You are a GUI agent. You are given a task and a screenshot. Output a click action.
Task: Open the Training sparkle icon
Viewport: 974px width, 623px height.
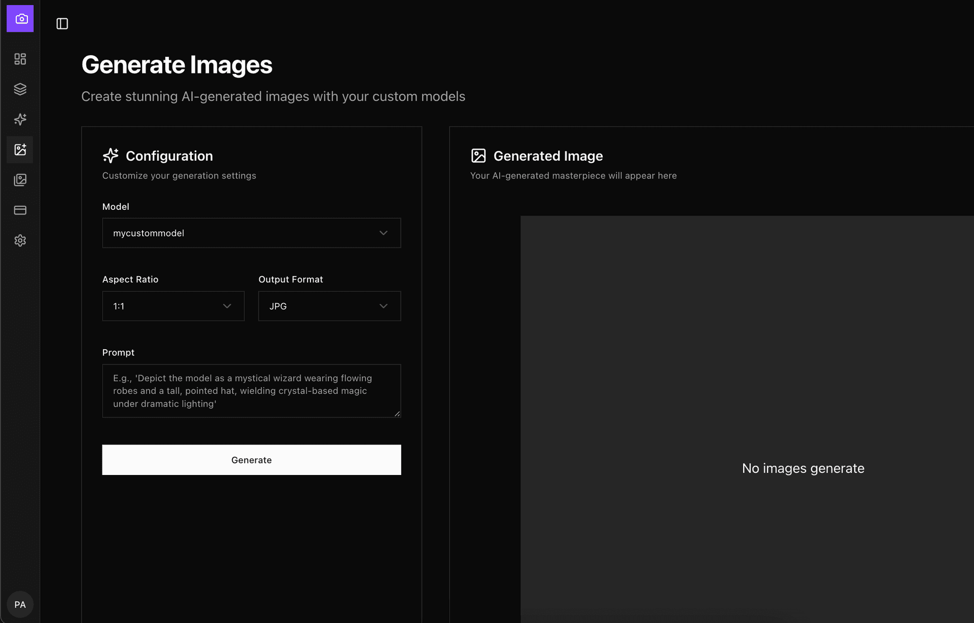pyautogui.click(x=20, y=120)
